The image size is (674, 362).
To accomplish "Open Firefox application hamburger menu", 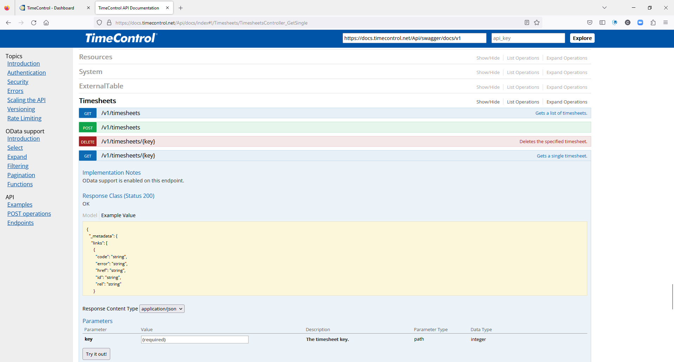I will pyautogui.click(x=666, y=23).
